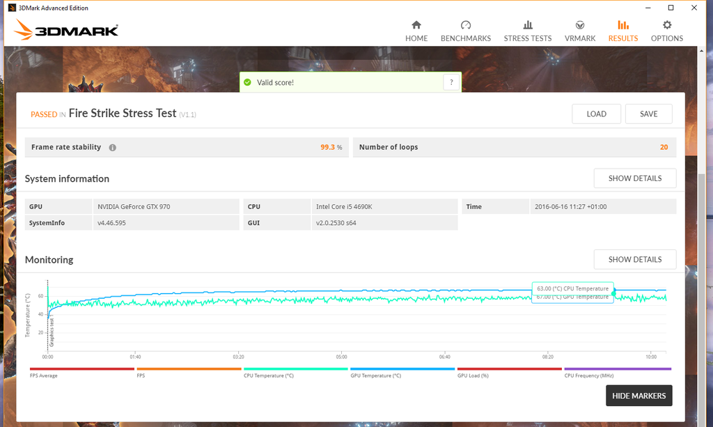Click SystemInfo version "v4.46.595"
The height and width of the screenshot is (427, 713).
click(111, 223)
